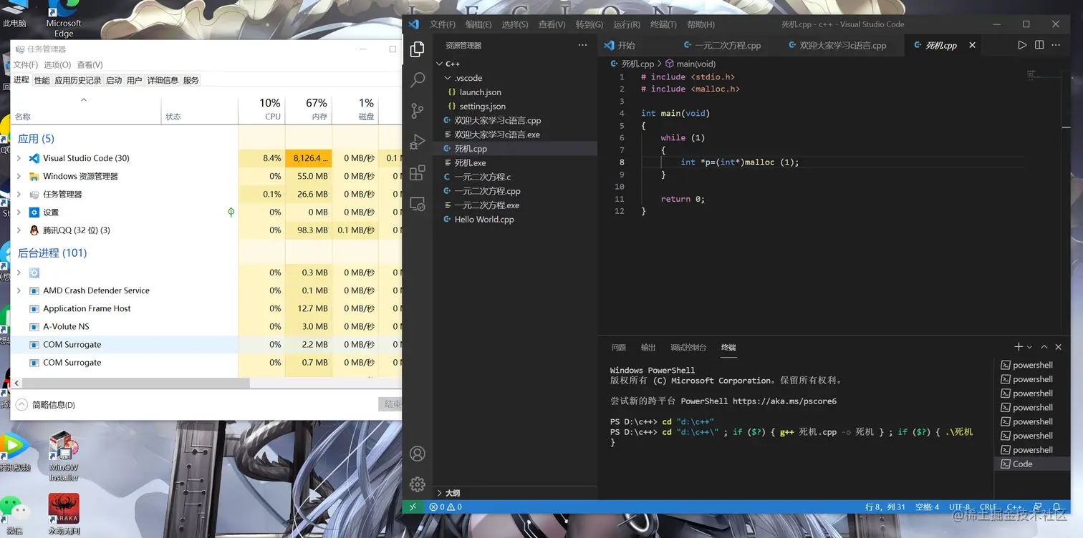The image size is (1083, 538).
Task: Split the editor to the right
Action: point(1039,45)
